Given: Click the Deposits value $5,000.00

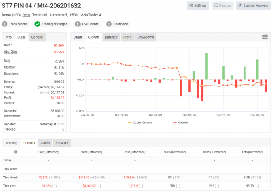Looking at the screenshot, I should (57, 111).
